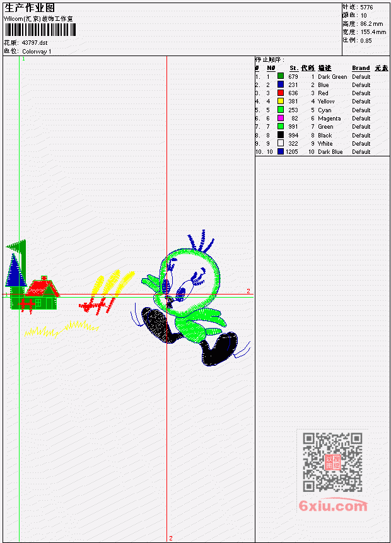Select the Blue swatch in stop row 2

click(x=281, y=85)
